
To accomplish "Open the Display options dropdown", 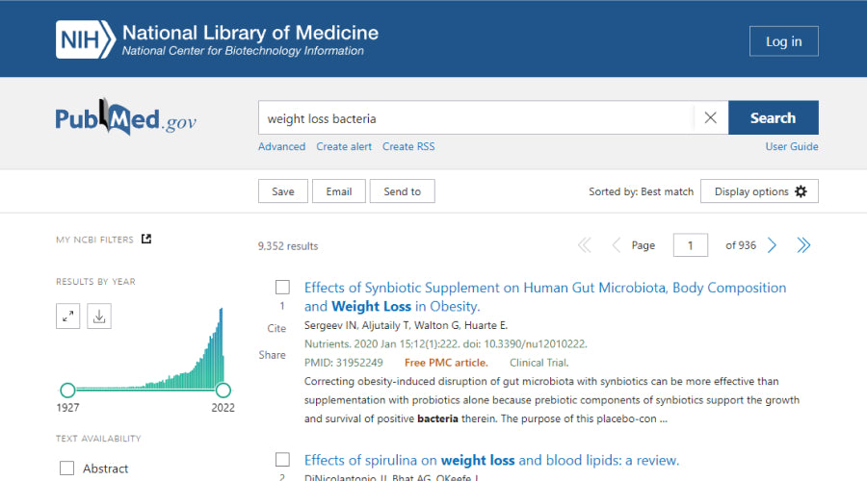I will tap(759, 191).
